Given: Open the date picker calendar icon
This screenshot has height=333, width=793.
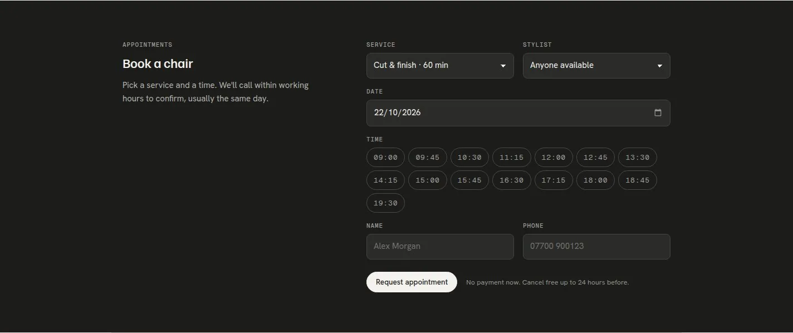Looking at the screenshot, I should (x=658, y=112).
